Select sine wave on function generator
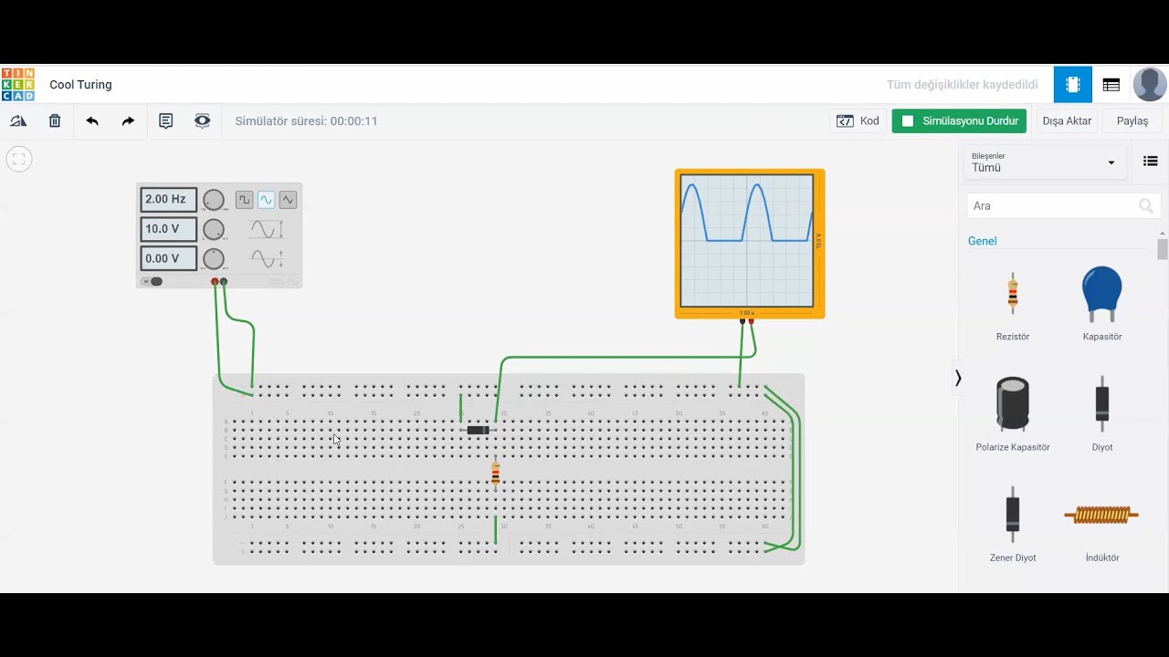 pos(266,200)
